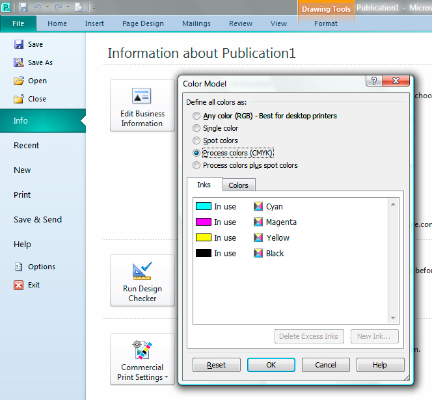Choose the Spot colors radio button
The image size is (432, 400).
coord(197,140)
